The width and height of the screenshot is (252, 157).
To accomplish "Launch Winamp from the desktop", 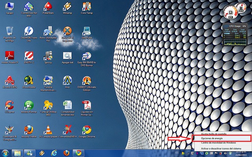I will tap(68, 7).
